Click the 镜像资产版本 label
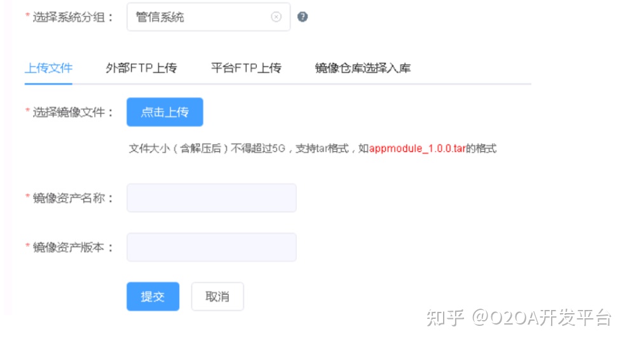 point(69,247)
